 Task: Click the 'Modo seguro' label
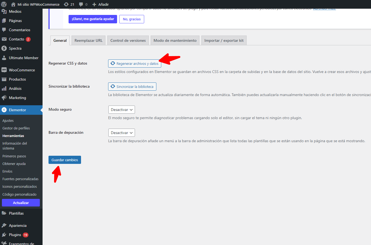pyautogui.click(x=60, y=109)
